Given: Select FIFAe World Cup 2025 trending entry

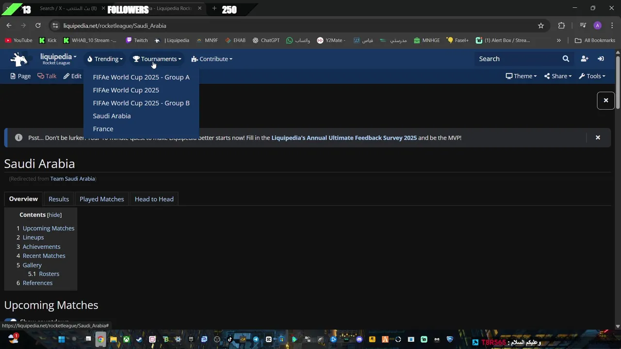Looking at the screenshot, I should click(126, 90).
